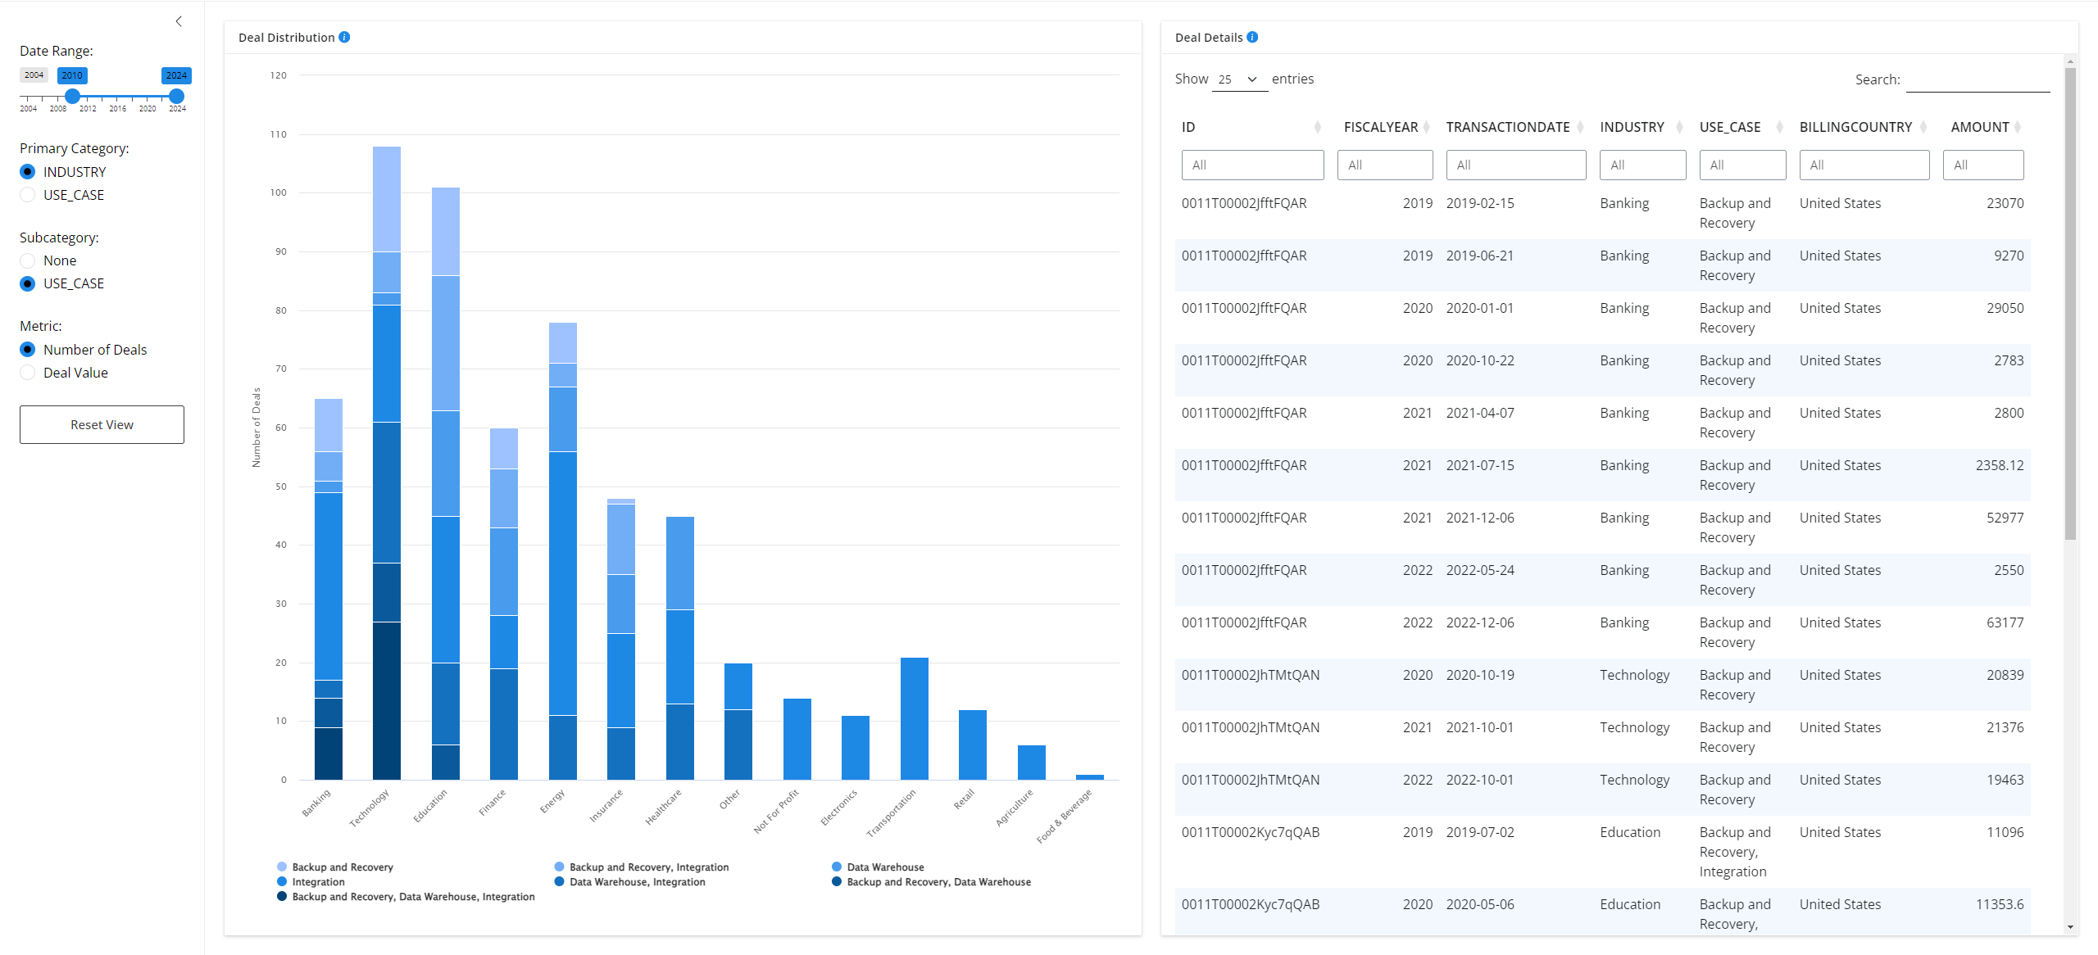This screenshot has height=955, width=2098.
Task: Click the Education bar in the chart
Action: click(446, 483)
